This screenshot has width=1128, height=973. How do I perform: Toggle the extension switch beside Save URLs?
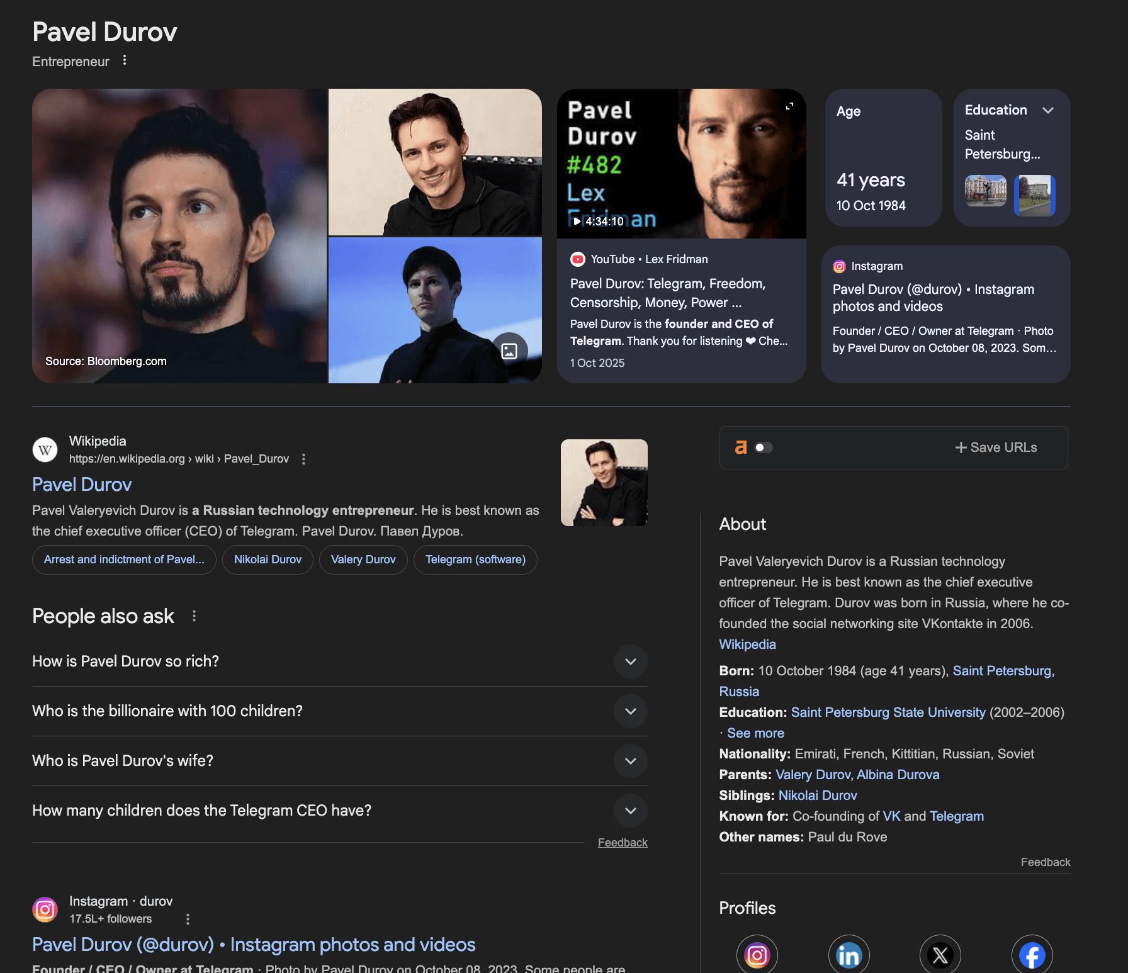(764, 447)
